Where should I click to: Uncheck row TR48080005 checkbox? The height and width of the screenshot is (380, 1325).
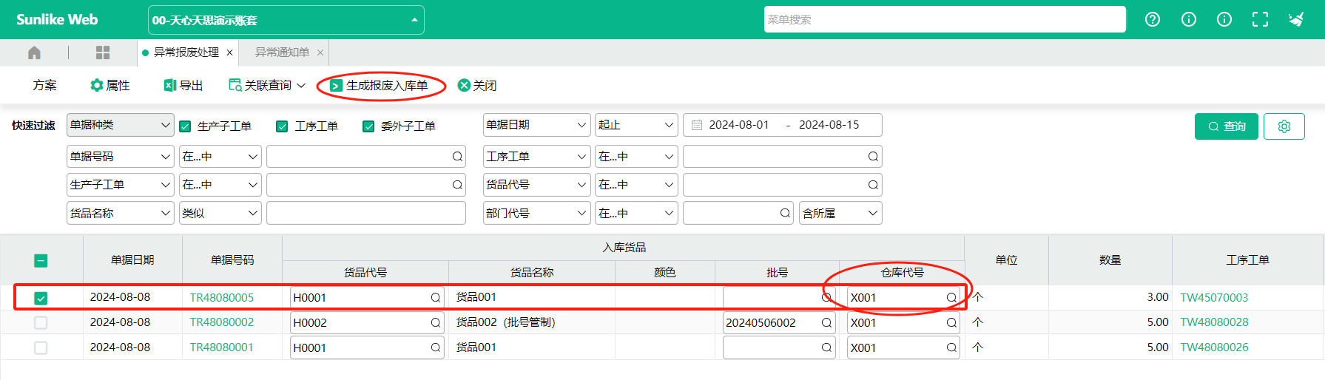[41, 298]
